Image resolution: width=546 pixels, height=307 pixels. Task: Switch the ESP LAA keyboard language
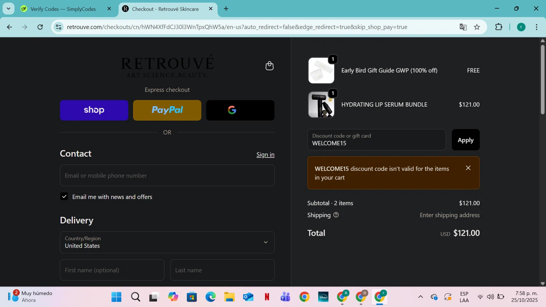click(464, 297)
